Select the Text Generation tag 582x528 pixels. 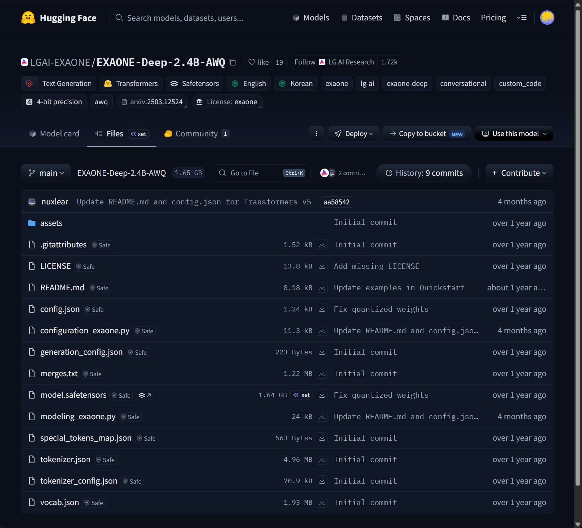coord(59,83)
